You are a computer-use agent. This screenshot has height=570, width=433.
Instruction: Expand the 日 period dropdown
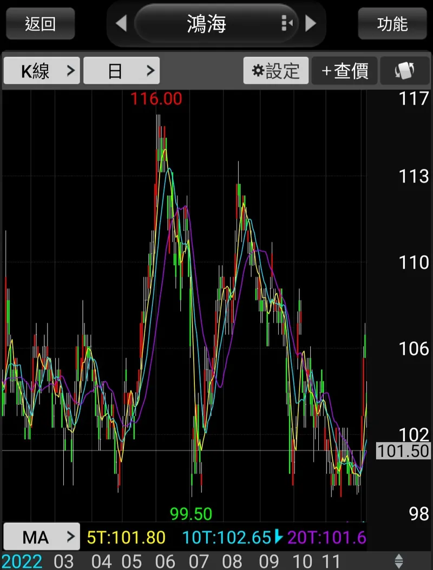tap(121, 70)
